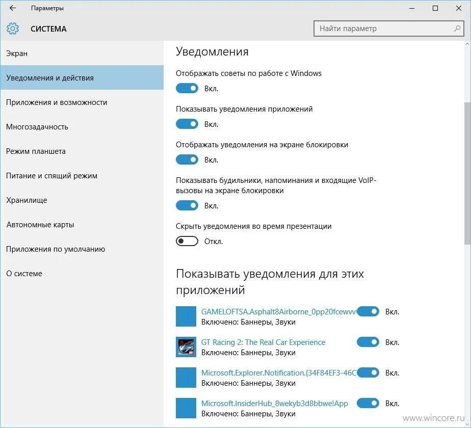Toggle Показывать уведомления приложений switch

click(187, 124)
